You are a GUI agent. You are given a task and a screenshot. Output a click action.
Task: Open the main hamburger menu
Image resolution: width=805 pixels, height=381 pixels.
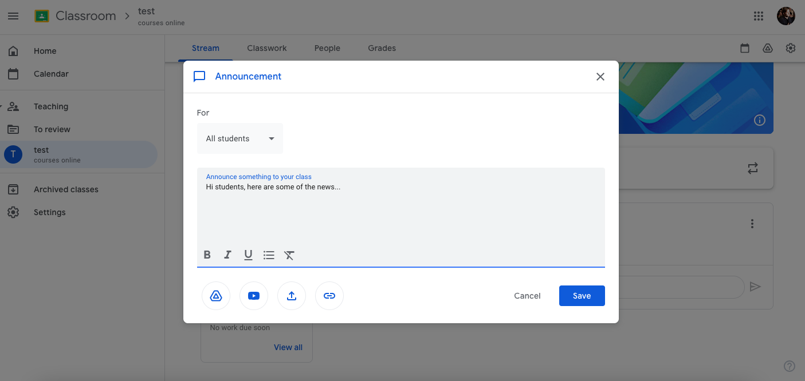coord(13,16)
